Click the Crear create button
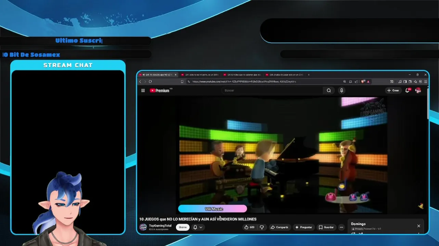The width and height of the screenshot is (439, 246). click(393, 91)
